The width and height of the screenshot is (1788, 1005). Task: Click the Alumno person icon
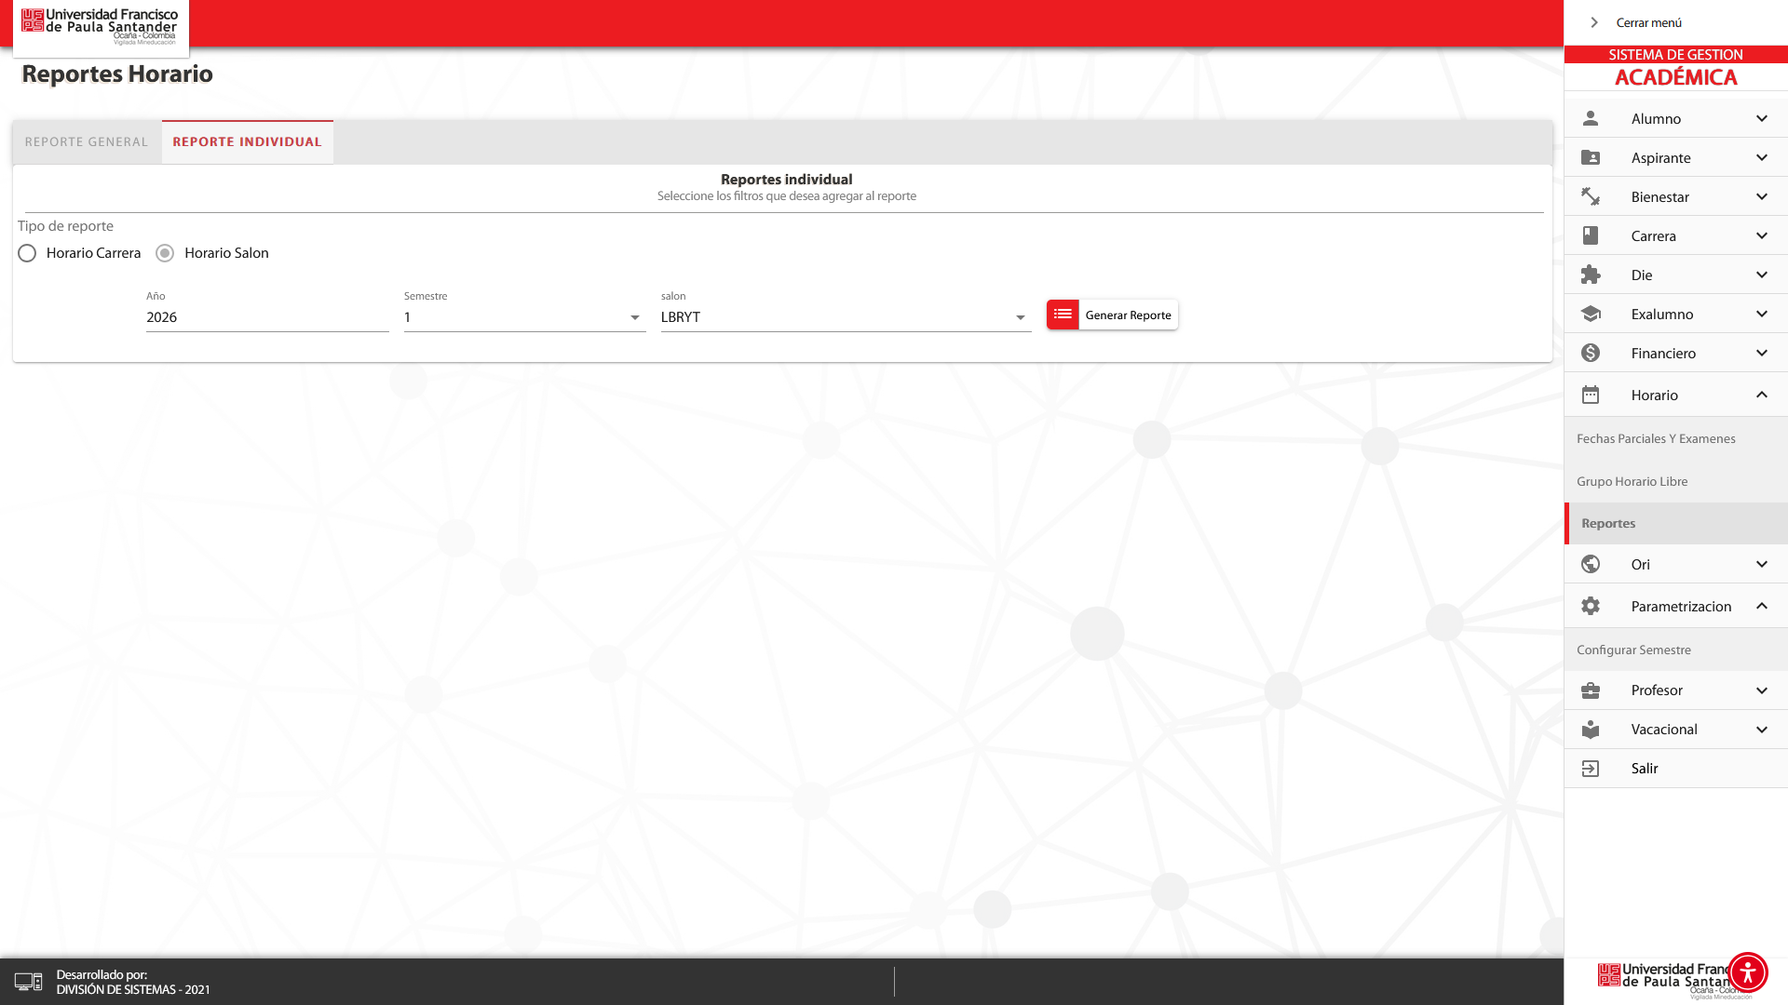[1591, 118]
